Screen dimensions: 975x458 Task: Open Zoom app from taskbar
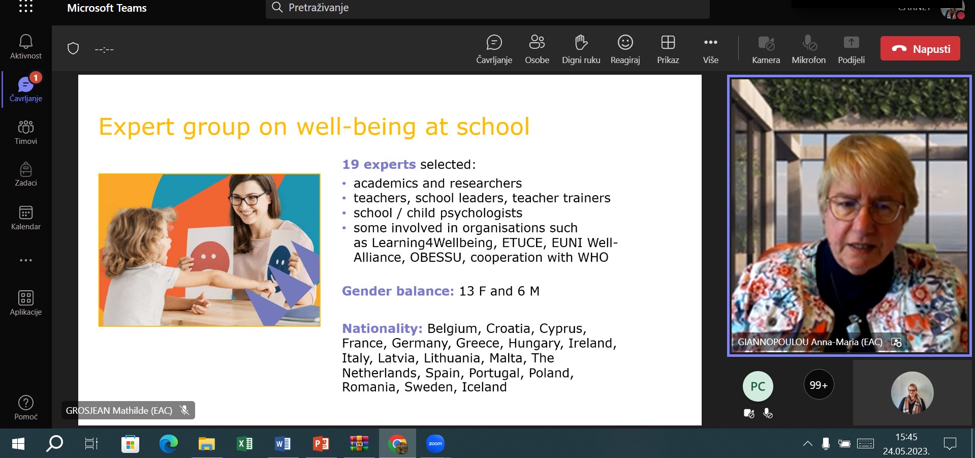tap(435, 444)
